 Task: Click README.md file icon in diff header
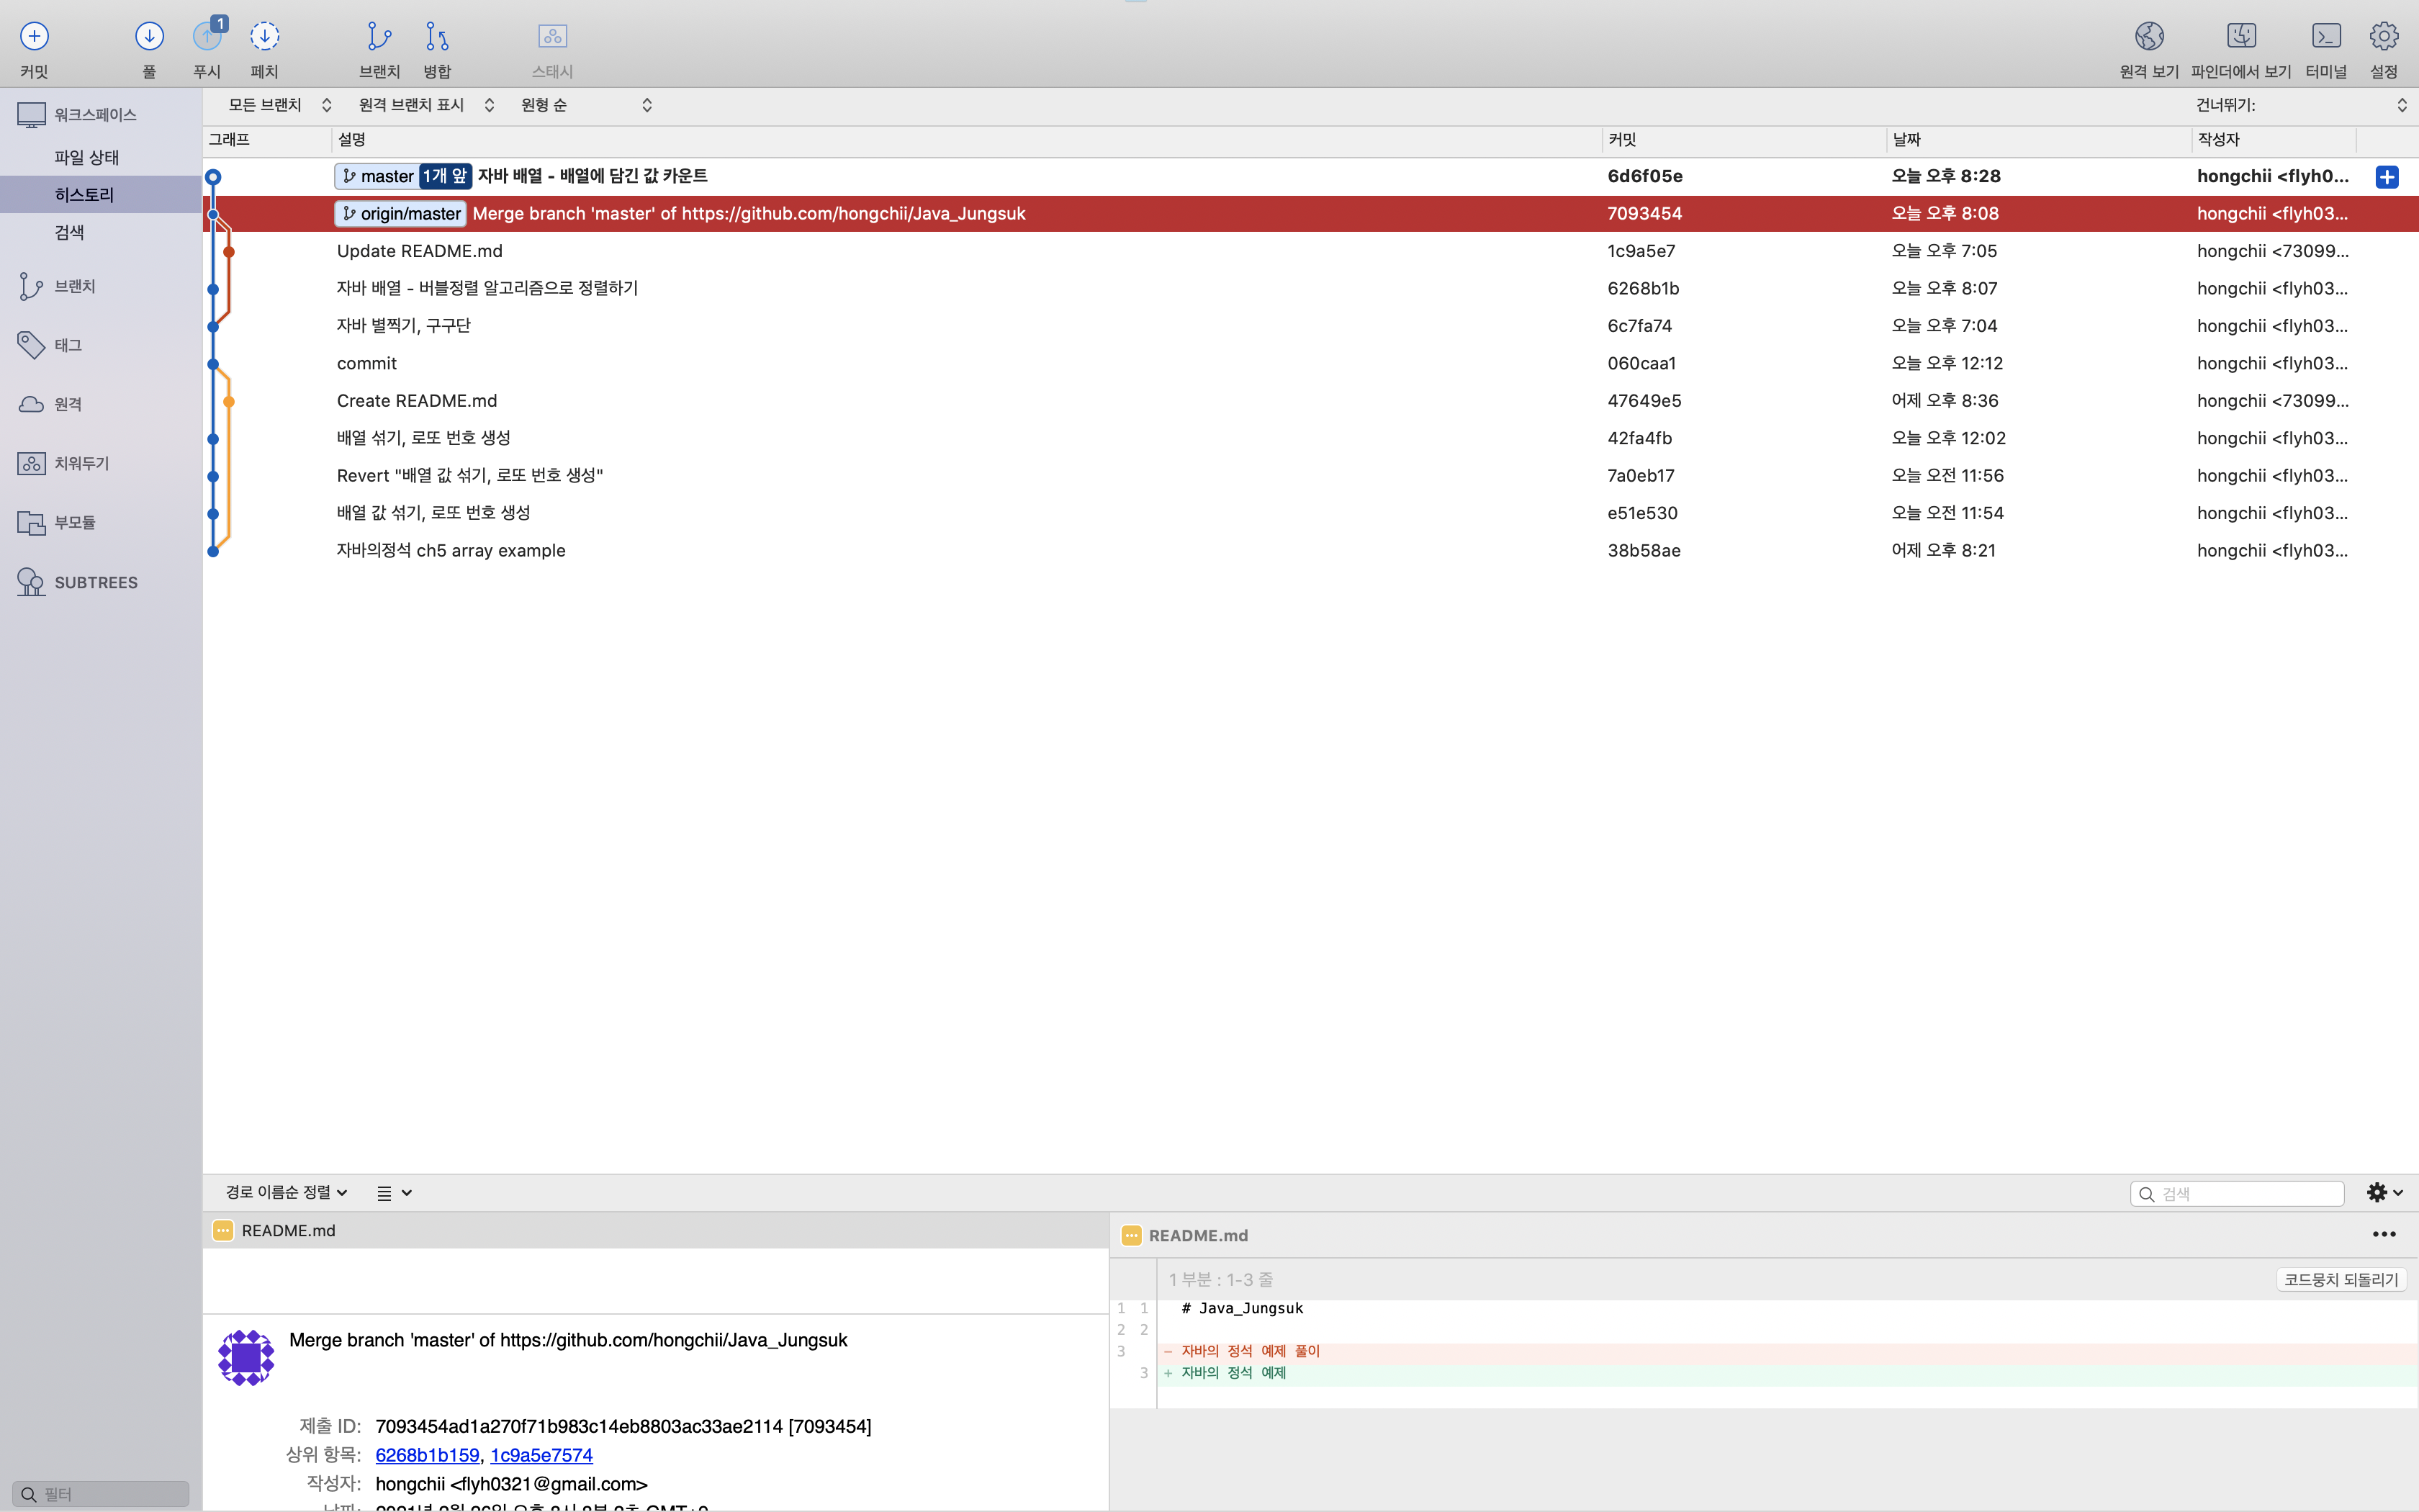pyautogui.click(x=1130, y=1236)
